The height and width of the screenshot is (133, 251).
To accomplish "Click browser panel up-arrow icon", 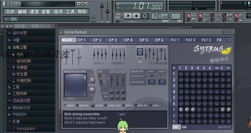I will 7,26.
